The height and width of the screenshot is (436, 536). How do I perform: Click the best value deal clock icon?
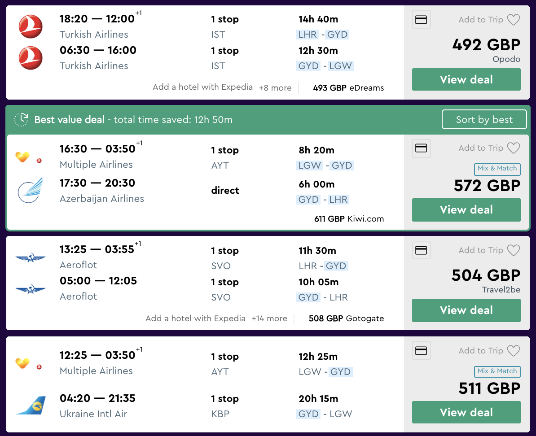tap(22, 120)
